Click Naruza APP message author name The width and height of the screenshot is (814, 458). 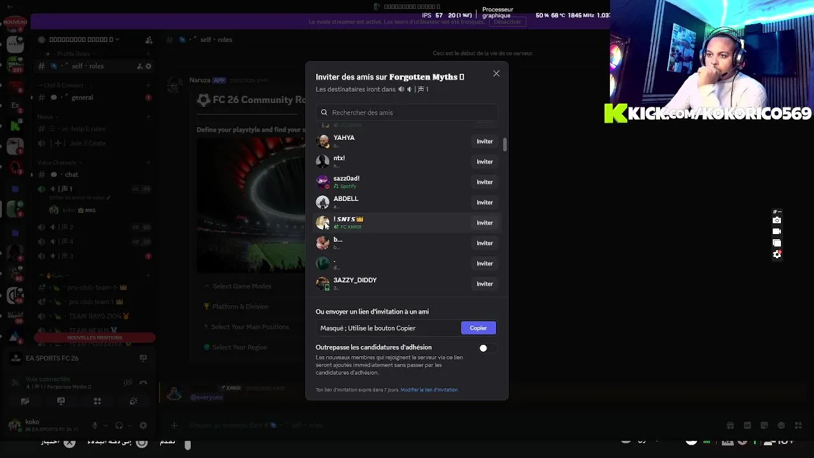(x=200, y=81)
